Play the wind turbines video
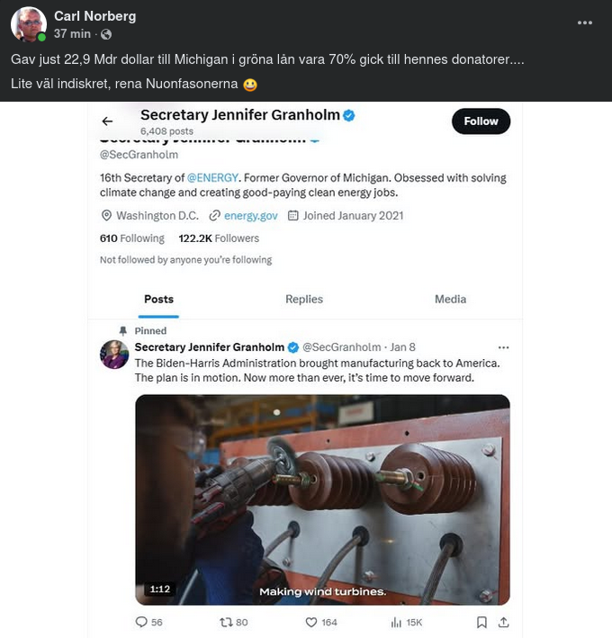The height and width of the screenshot is (638, 612). (322, 499)
